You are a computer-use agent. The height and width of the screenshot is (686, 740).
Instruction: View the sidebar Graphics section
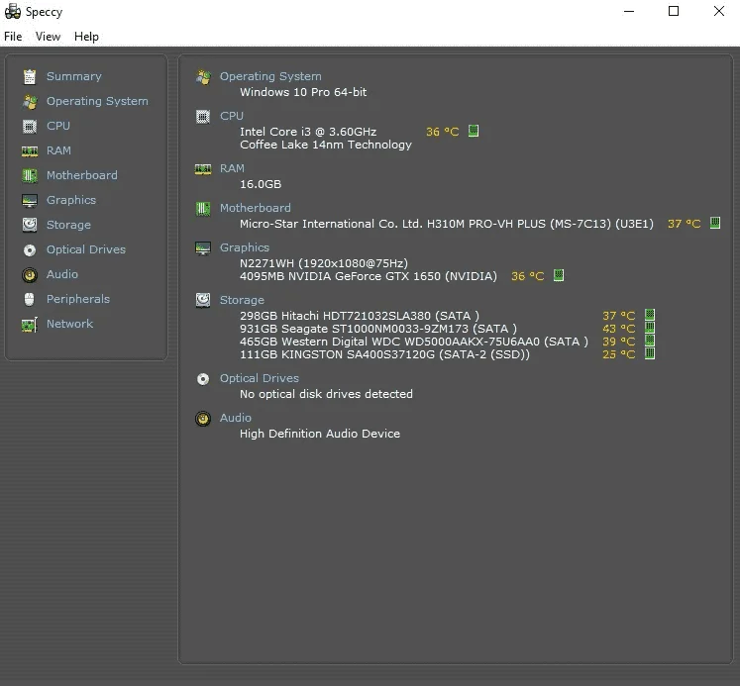(71, 200)
